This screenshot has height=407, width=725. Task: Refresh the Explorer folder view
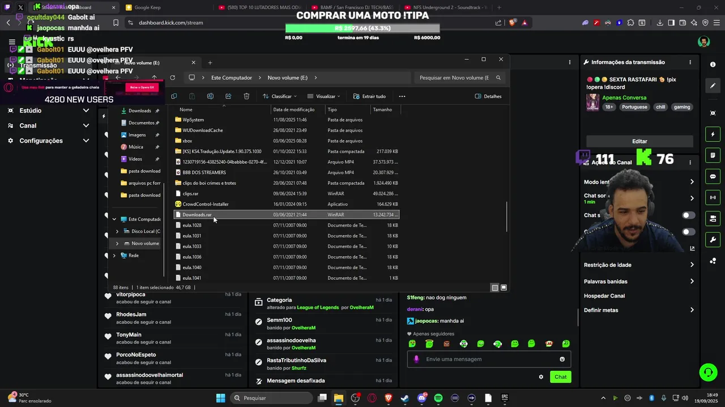pyautogui.click(x=172, y=77)
